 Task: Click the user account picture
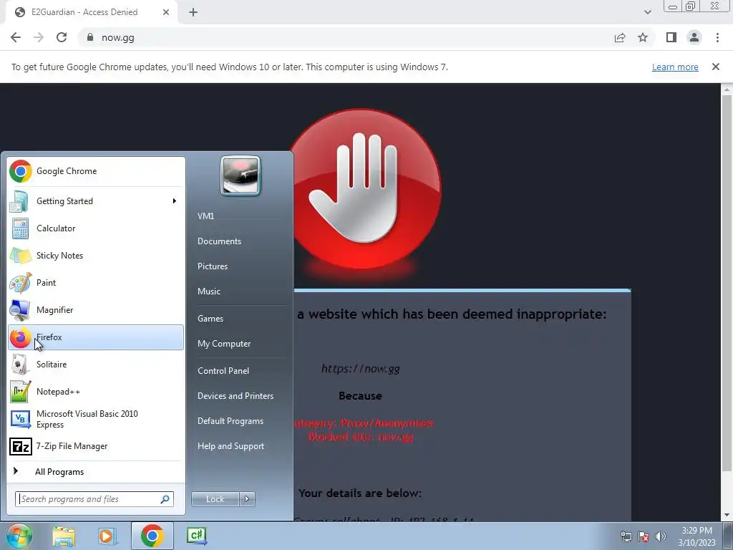coord(241,175)
